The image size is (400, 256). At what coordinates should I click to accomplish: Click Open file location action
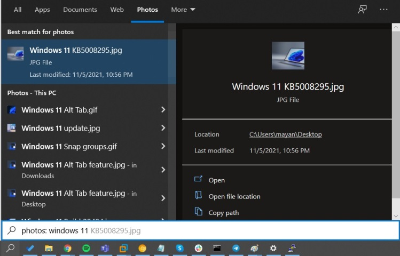(x=234, y=196)
